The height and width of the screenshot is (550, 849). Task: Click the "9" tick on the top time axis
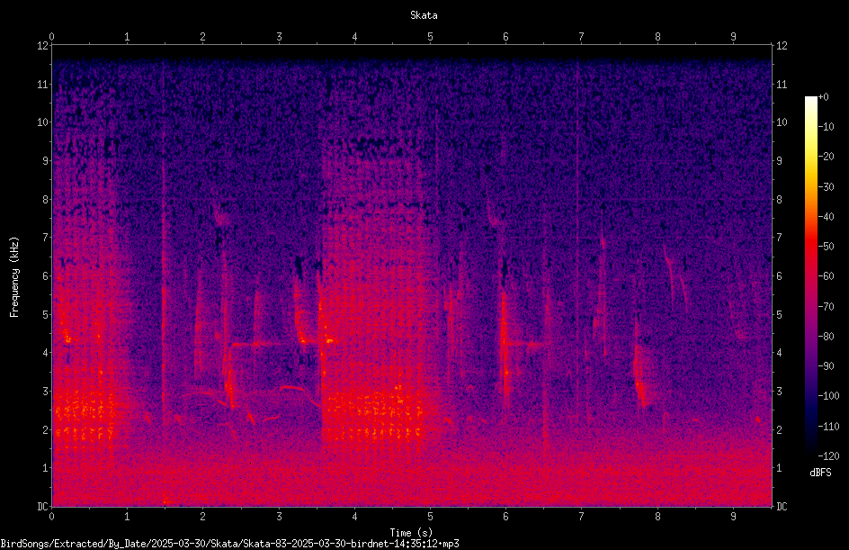coord(733,37)
